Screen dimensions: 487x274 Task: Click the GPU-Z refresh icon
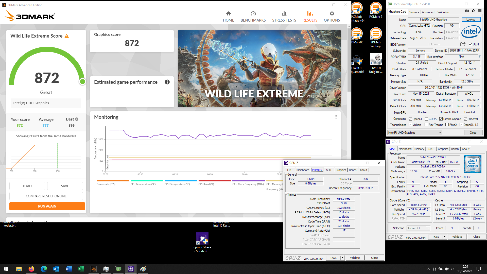pyautogui.click(x=473, y=11)
